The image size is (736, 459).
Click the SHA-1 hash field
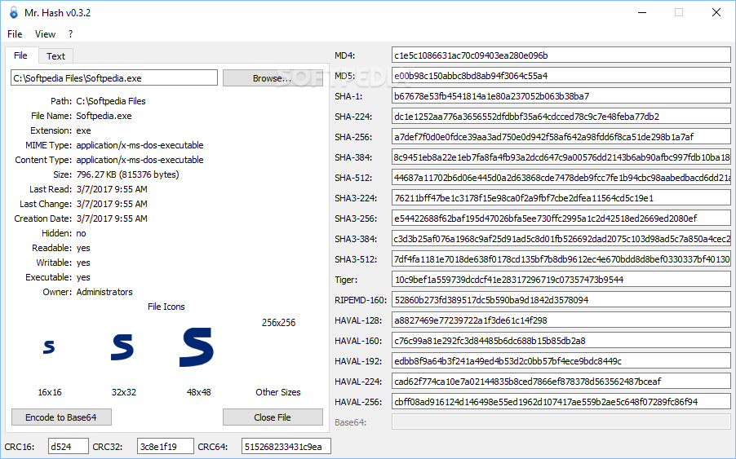(561, 96)
